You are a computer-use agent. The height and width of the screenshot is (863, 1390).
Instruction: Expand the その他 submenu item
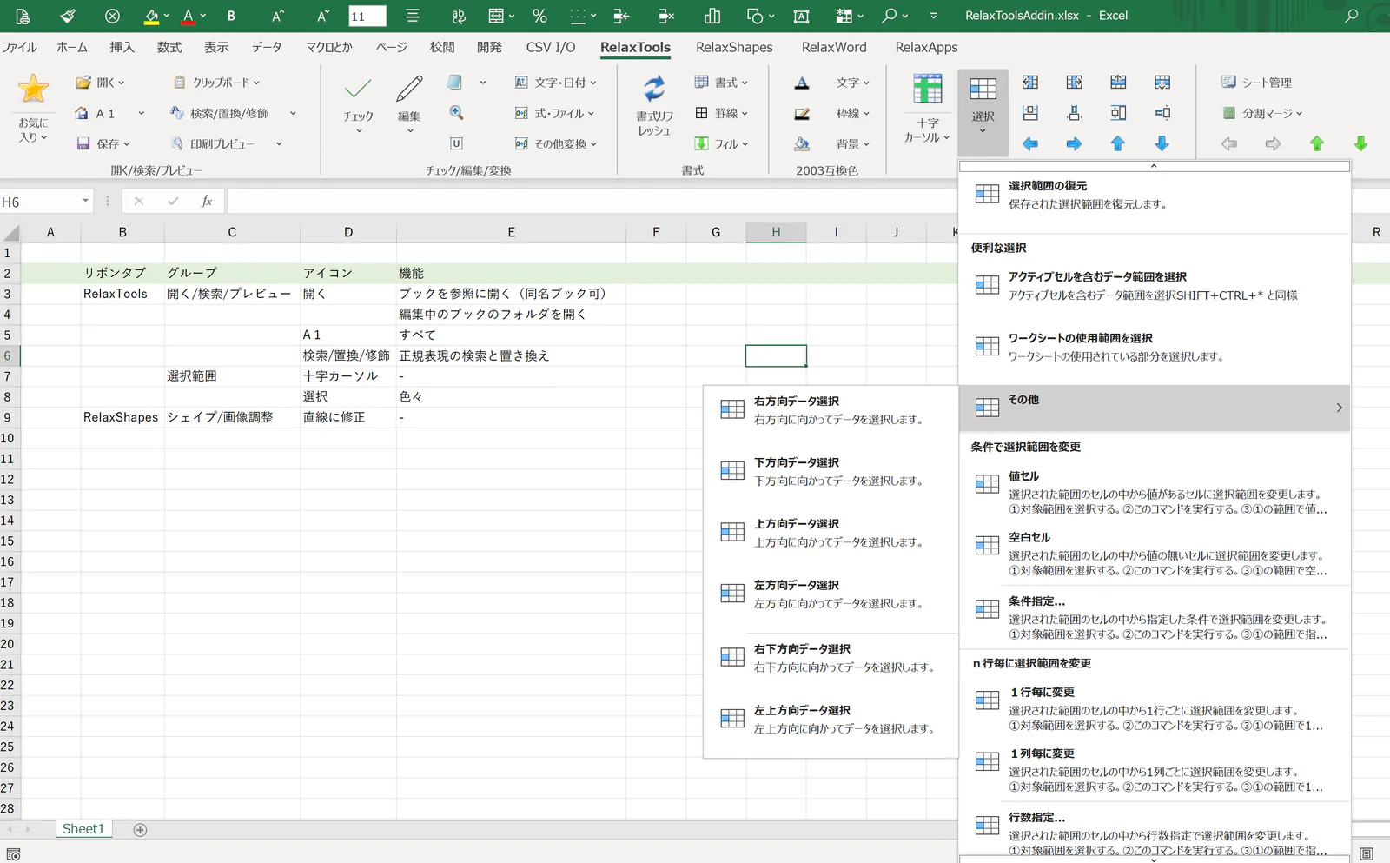(1155, 408)
